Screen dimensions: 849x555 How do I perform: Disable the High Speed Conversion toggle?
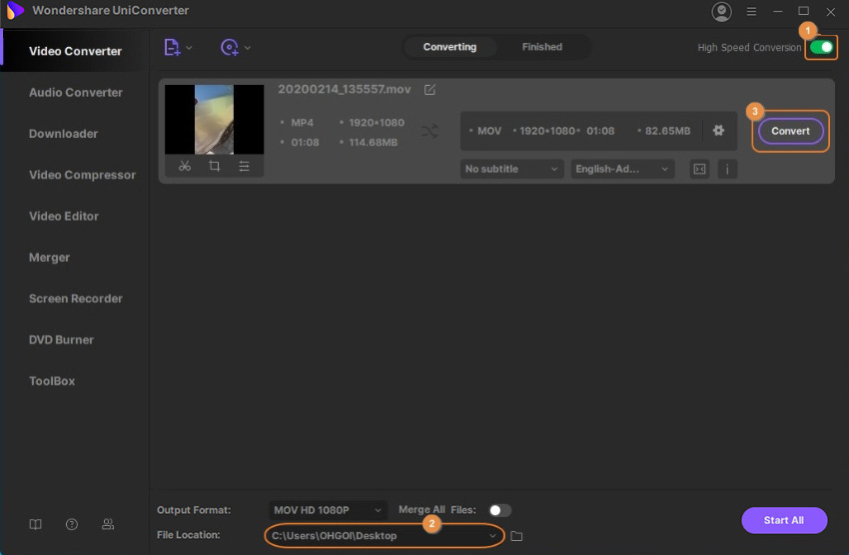(x=821, y=47)
